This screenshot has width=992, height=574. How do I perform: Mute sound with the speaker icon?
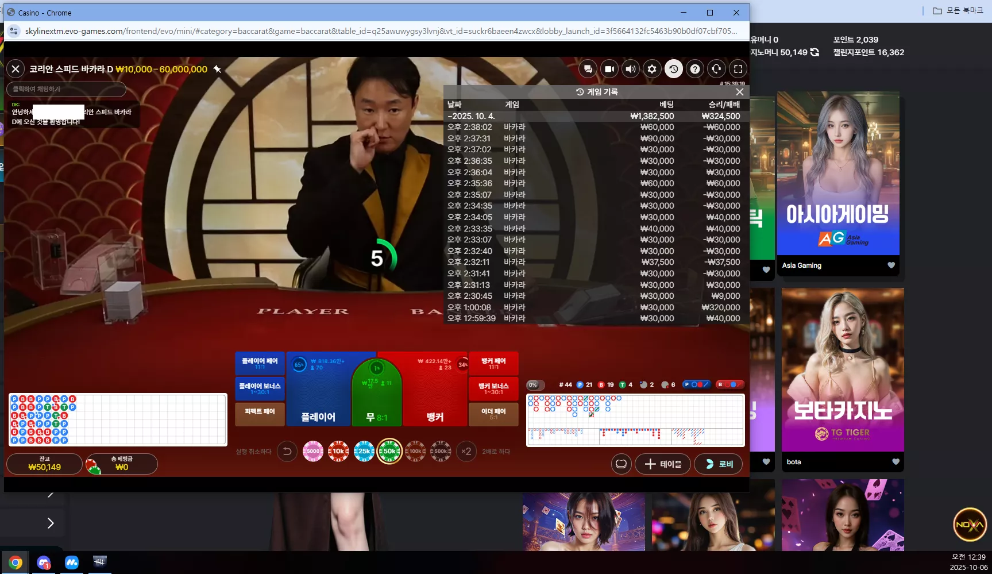point(630,69)
